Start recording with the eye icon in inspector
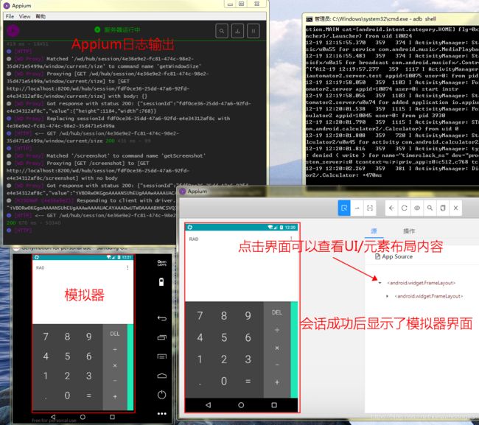Viewport: 479px width, 425px height. 417,208
